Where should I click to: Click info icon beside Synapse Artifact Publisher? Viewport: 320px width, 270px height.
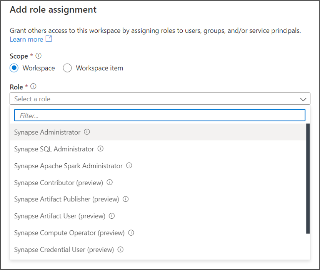click(125, 199)
